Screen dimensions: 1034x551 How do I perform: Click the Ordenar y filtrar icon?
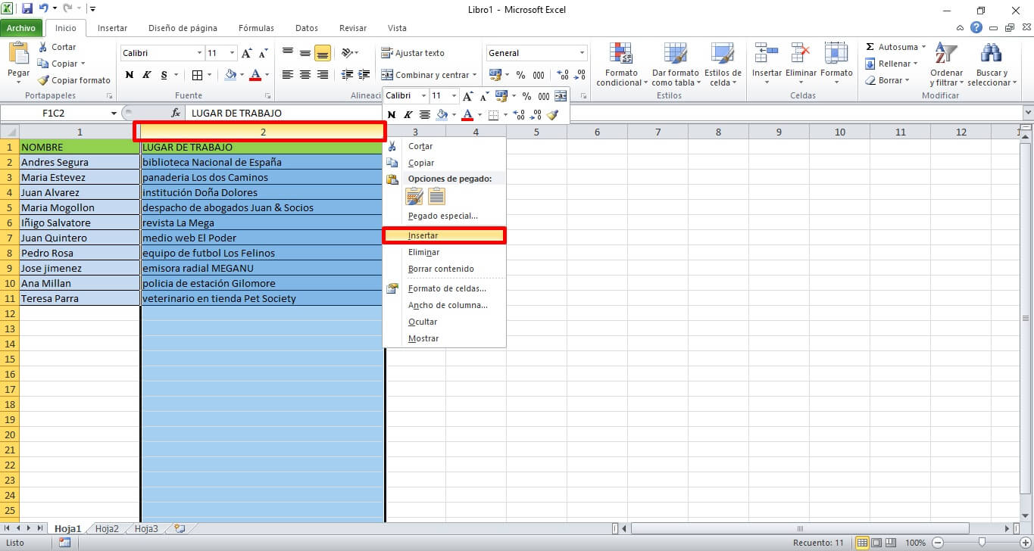coord(946,54)
